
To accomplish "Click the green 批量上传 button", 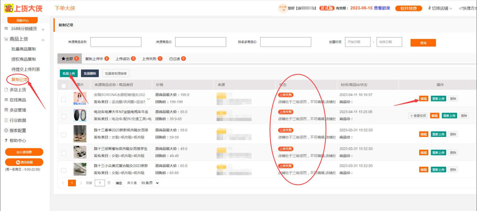I will click(68, 73).
